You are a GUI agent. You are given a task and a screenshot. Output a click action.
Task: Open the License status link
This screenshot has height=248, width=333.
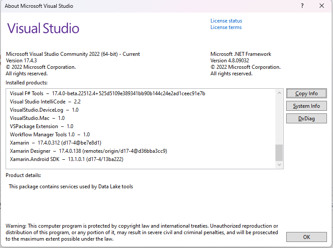pos(226,21)
